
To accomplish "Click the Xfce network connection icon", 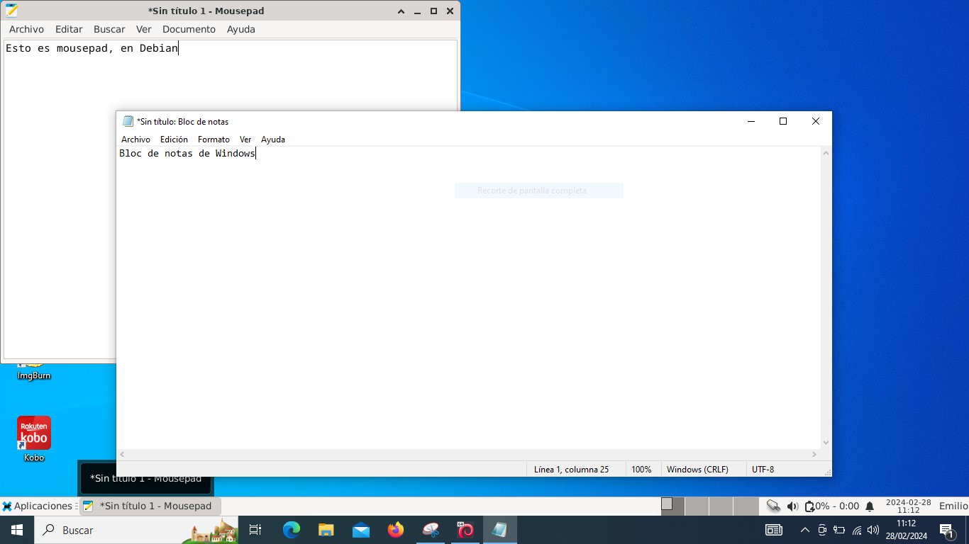I will [x=773, y=506].
